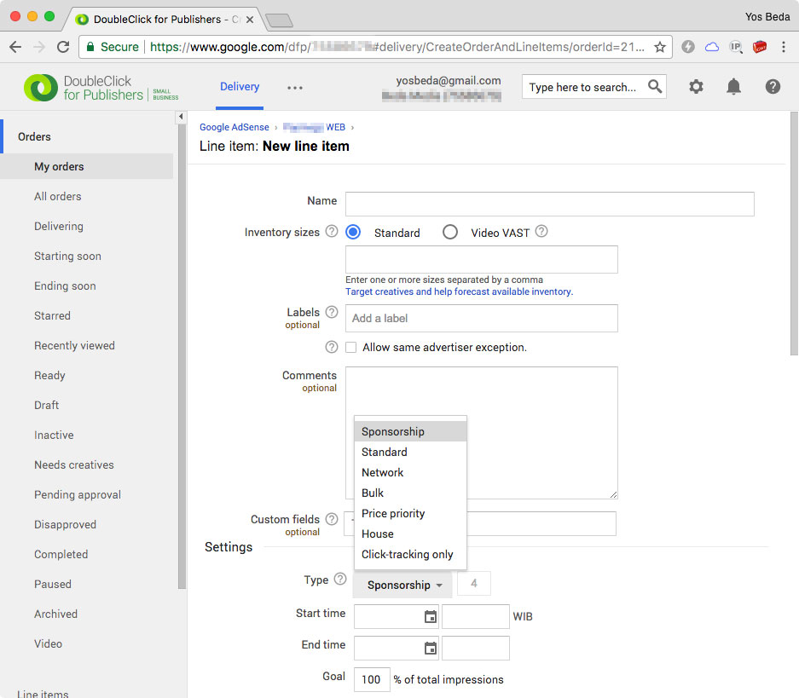Show Pending approval orders
Image resolution: width=799 pixels, height=698 pixels.
click(x=78, y=494)
